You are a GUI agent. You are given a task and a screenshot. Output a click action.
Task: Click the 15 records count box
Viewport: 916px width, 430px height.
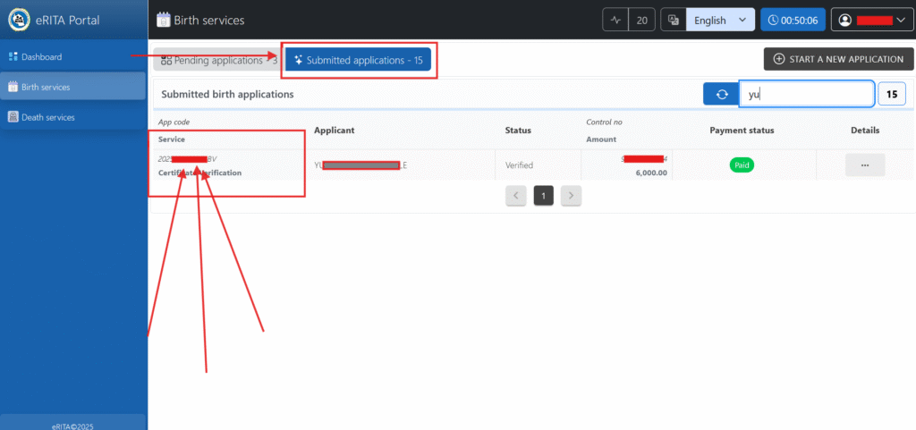pyautogui.click(x=892, y=94)
